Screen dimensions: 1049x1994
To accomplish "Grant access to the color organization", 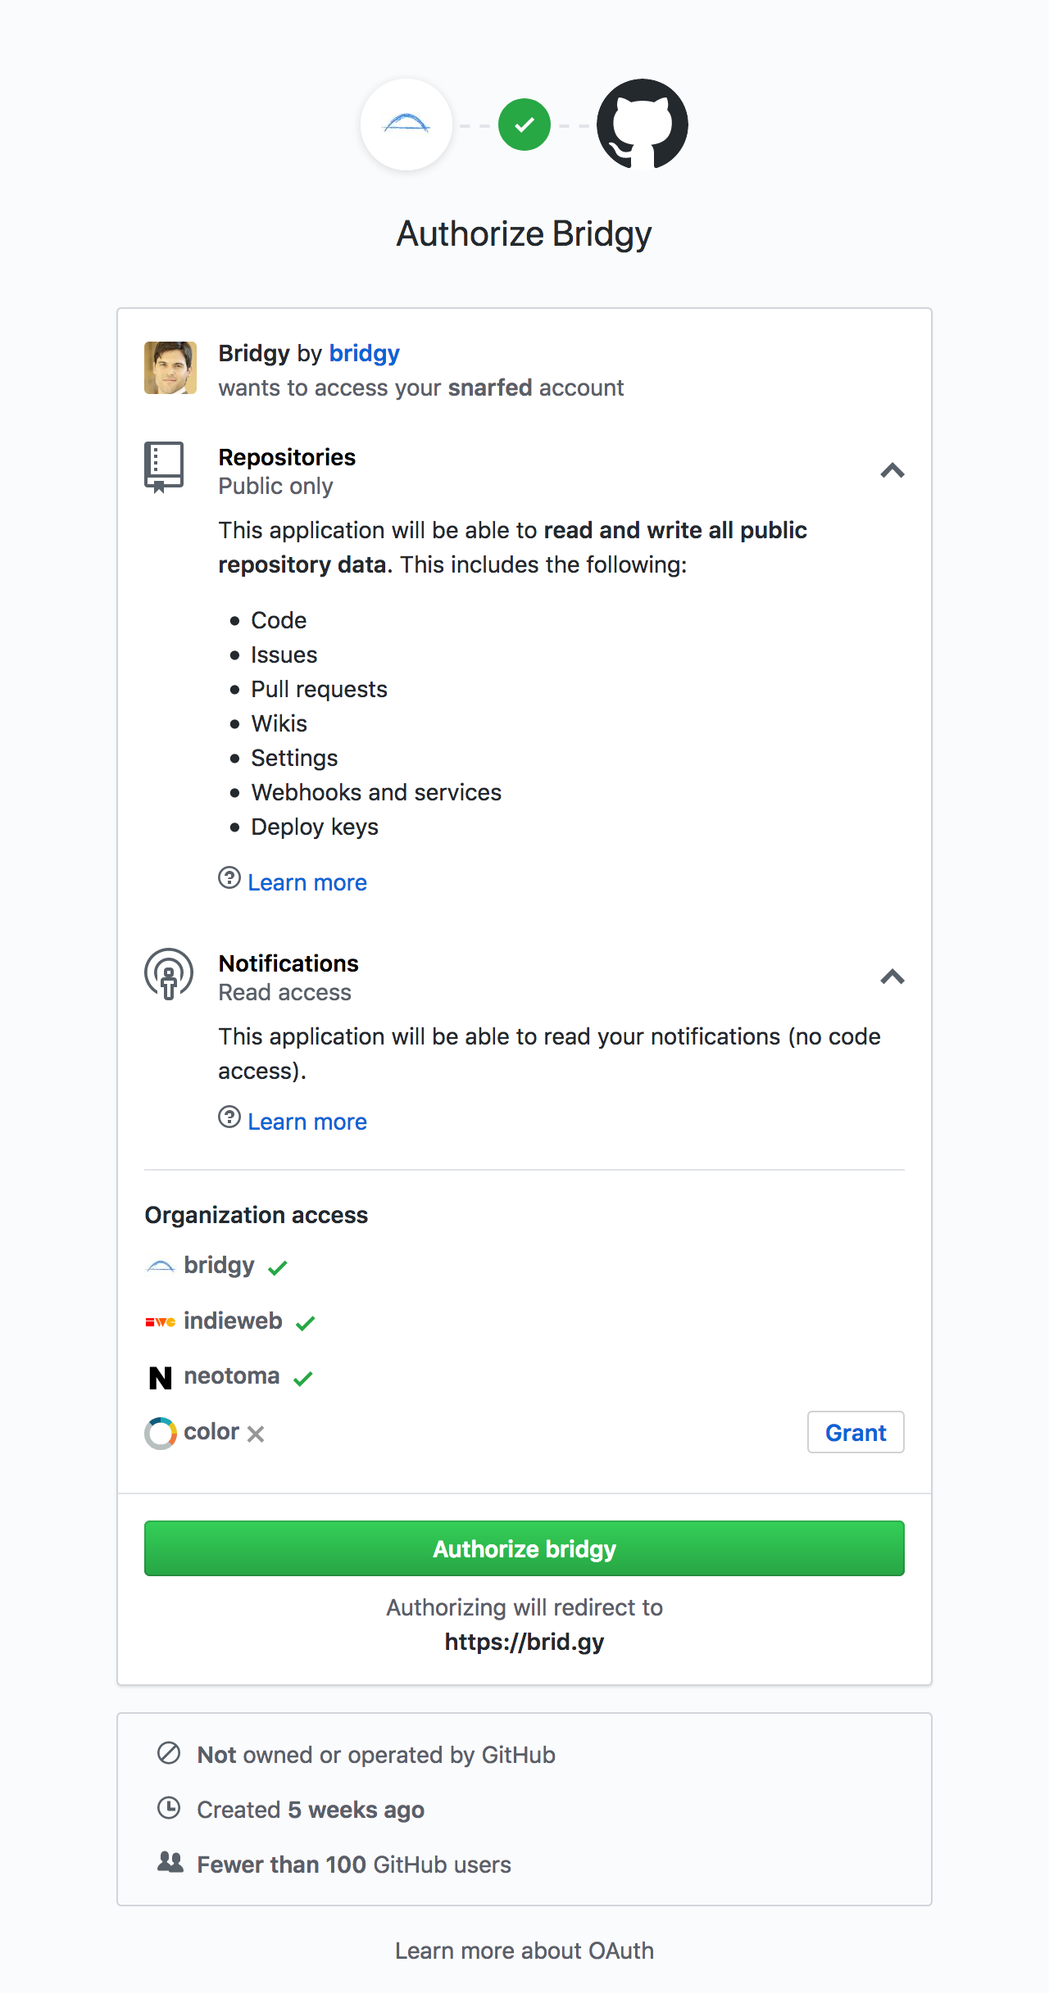I will tap(856, 1432).
